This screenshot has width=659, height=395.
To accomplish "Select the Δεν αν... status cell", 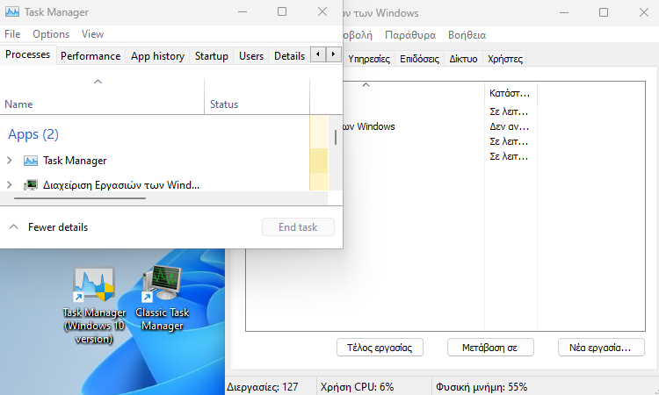I will (509, 126).
